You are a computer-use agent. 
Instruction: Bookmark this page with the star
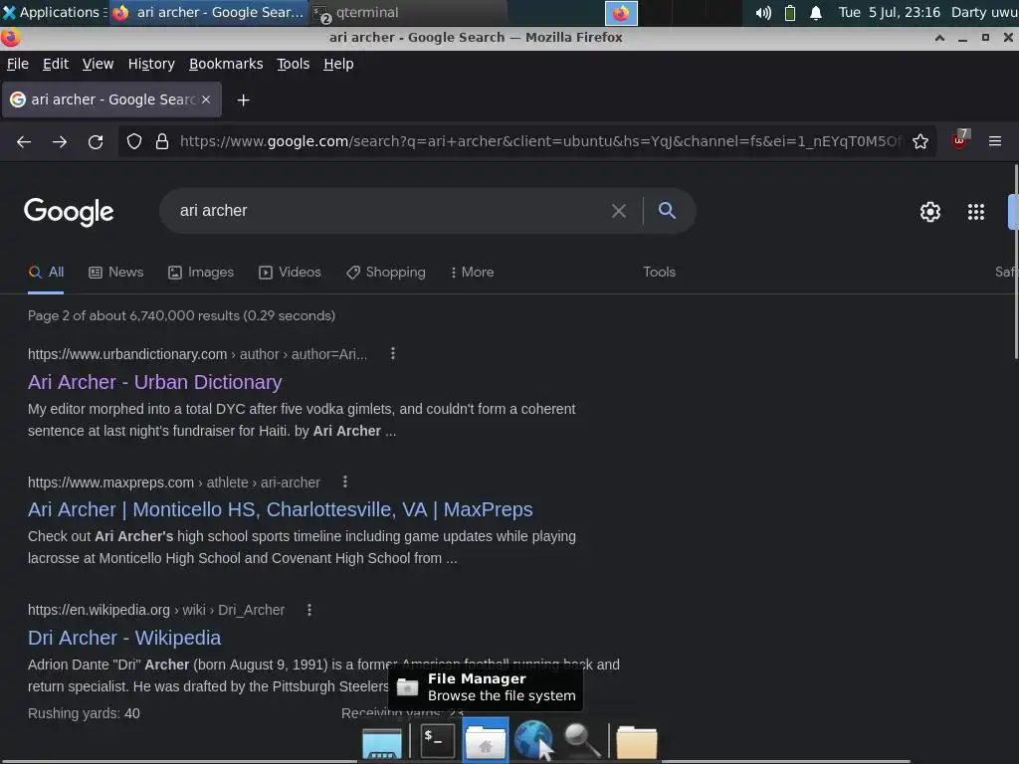click(x=920, y=141)
